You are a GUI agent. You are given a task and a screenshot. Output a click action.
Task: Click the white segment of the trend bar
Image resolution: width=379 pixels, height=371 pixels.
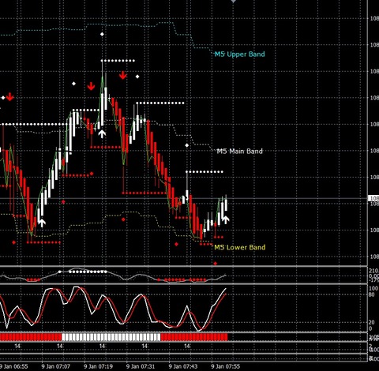click(111, 337)
